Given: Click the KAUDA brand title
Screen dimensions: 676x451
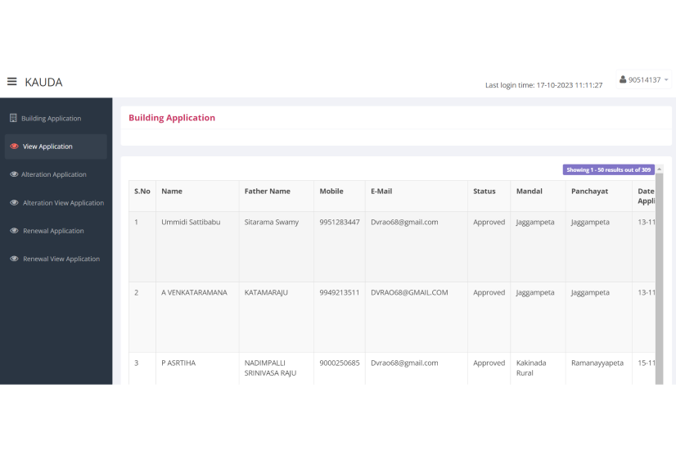Looking at the screenshot, I should 43,82.
